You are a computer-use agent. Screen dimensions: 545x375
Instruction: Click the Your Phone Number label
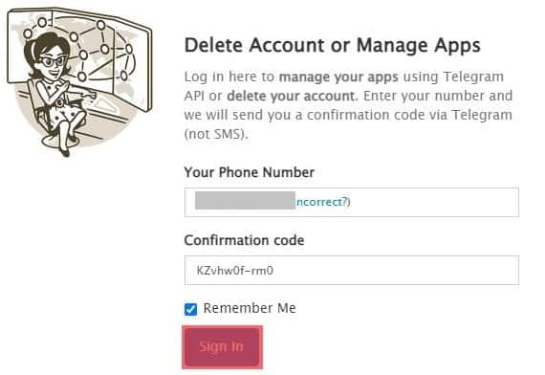pos(250,172)
